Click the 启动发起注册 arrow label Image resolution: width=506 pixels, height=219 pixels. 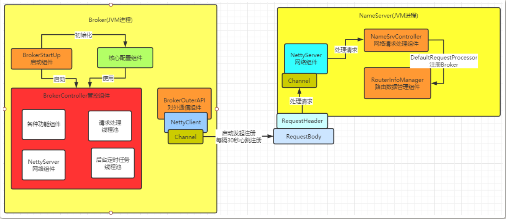[238, 133]
